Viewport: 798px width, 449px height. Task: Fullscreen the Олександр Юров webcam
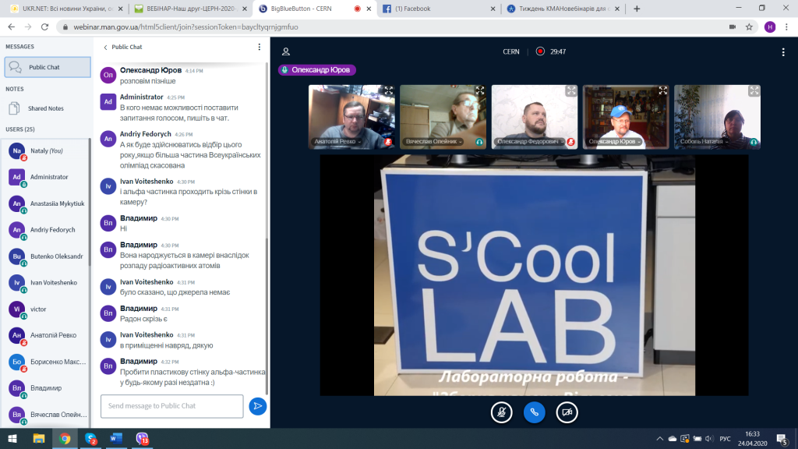coord(662,90)
